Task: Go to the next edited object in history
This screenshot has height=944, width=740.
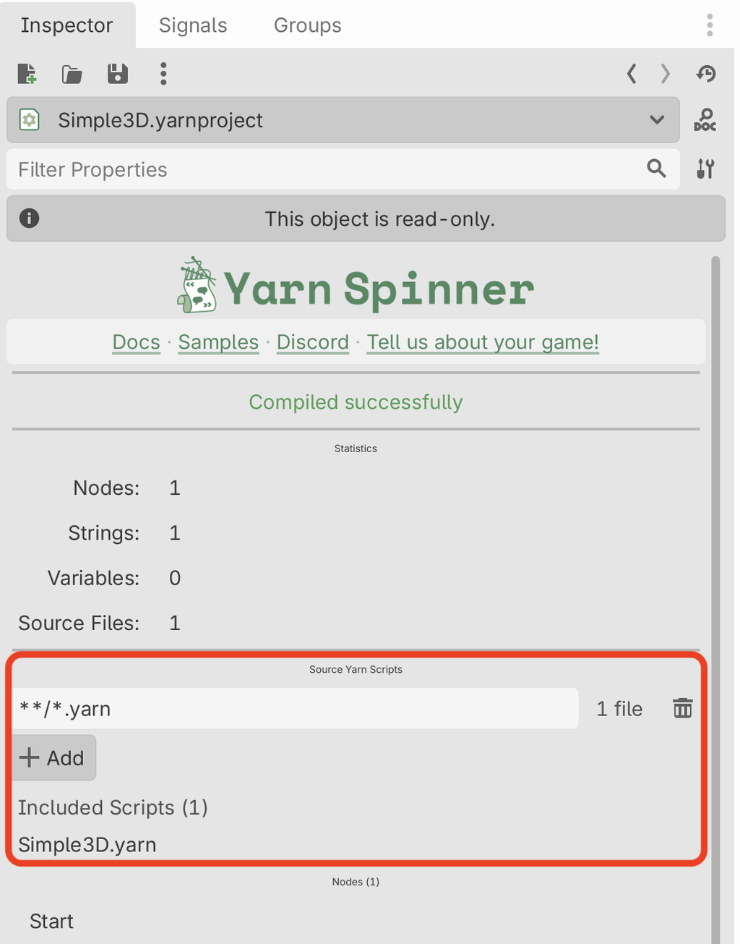Action: [665, 74]
